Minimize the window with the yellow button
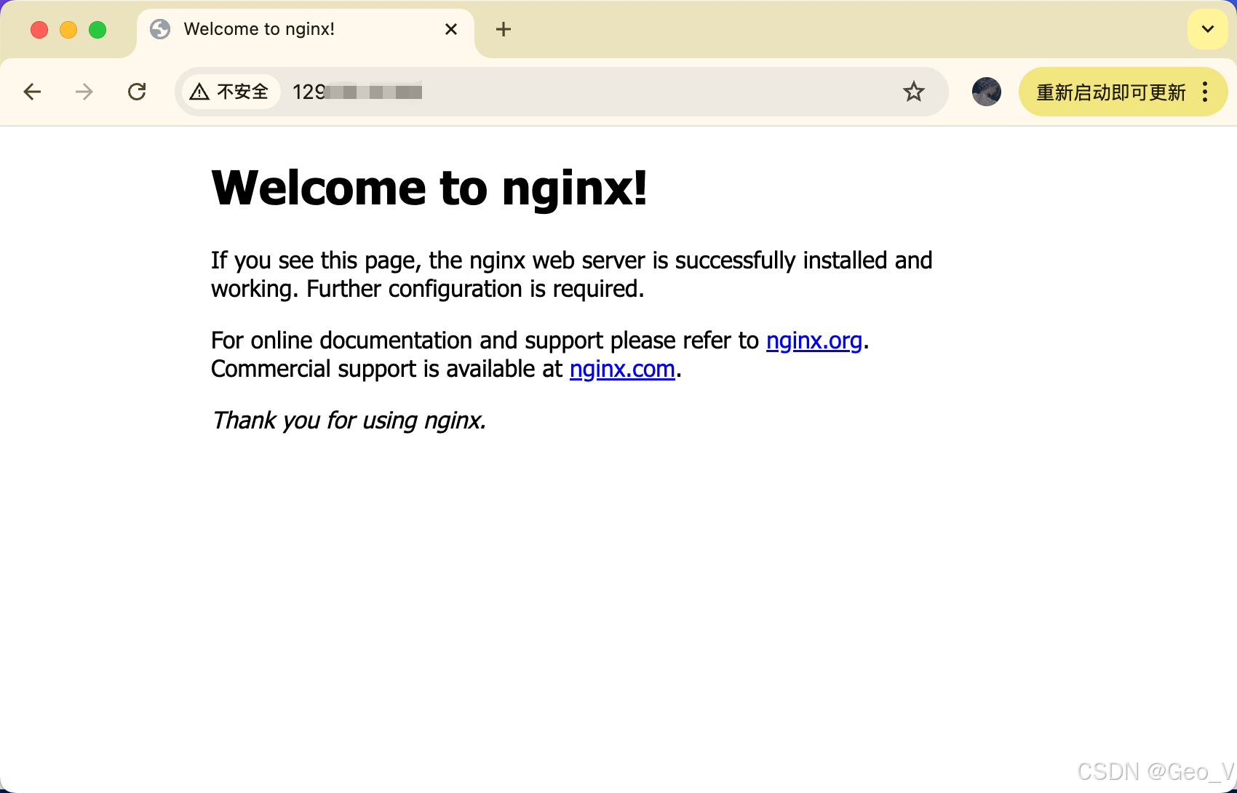This screenshot has height=793, width=1237. pyautogui.click(x=68, y=30)
